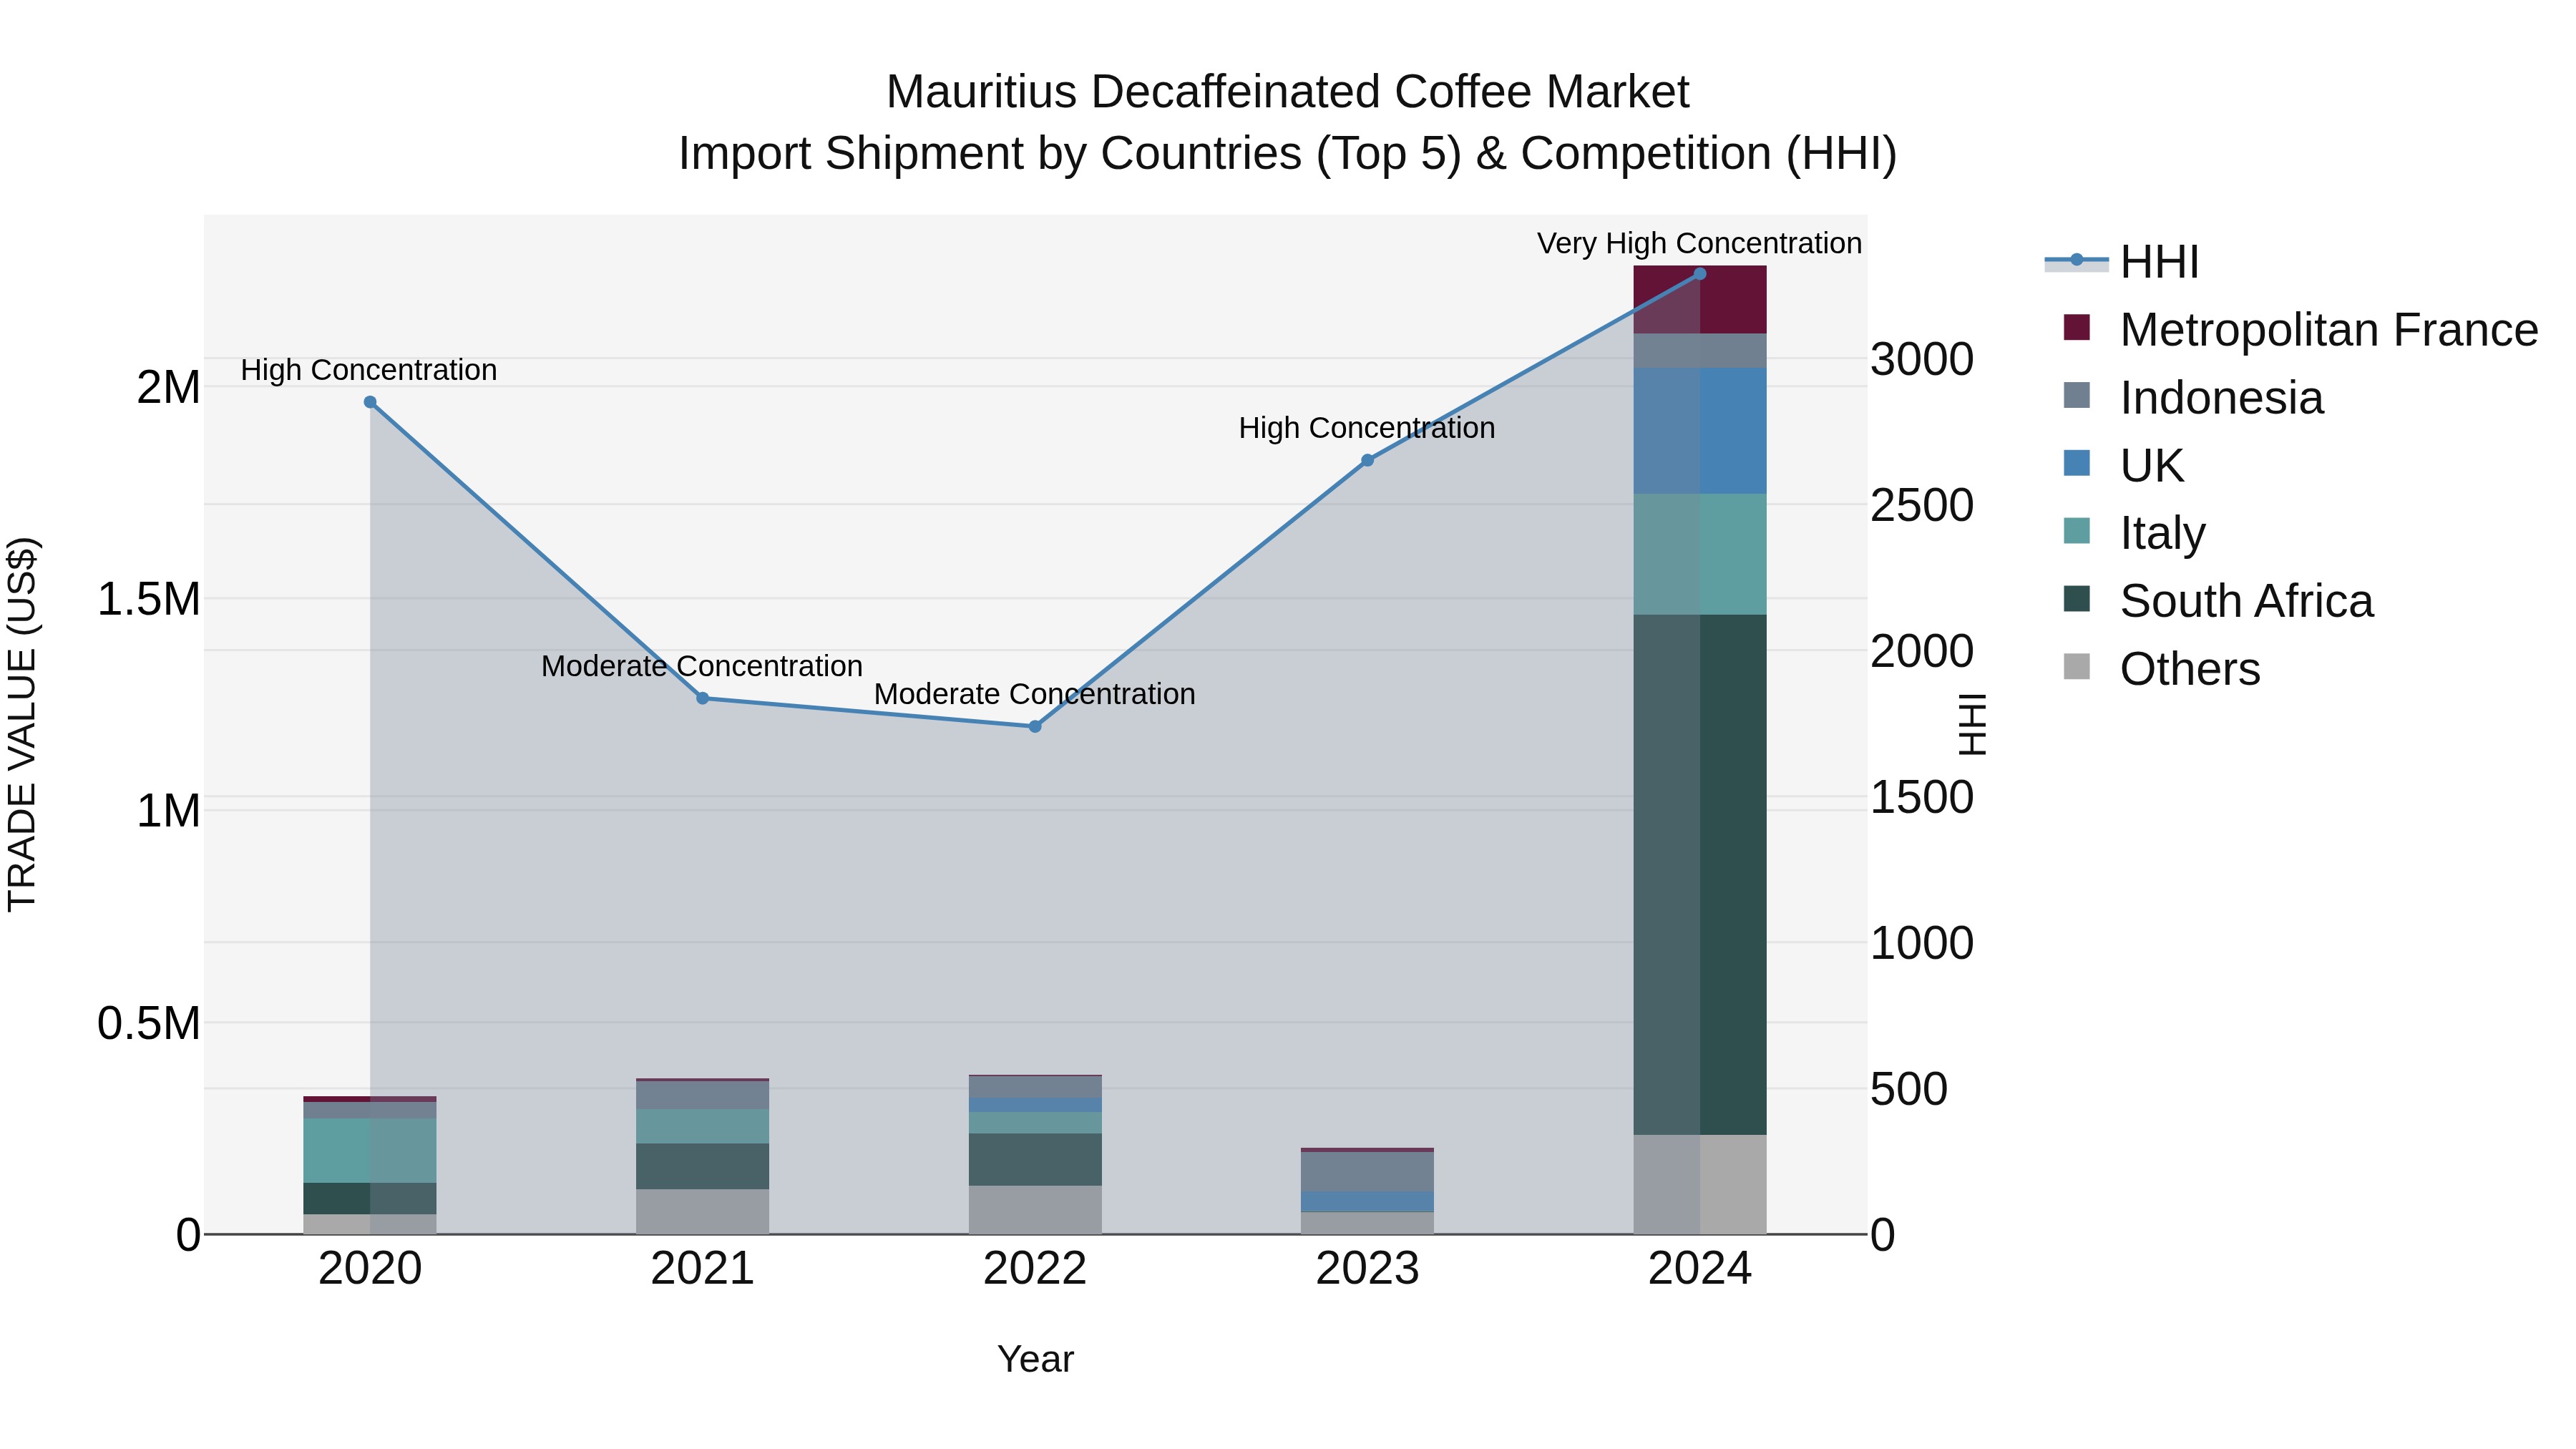Select the 2022 HHI data point
Viewport: 2576px width, 1449px height.
click(x=1035, y=726)
